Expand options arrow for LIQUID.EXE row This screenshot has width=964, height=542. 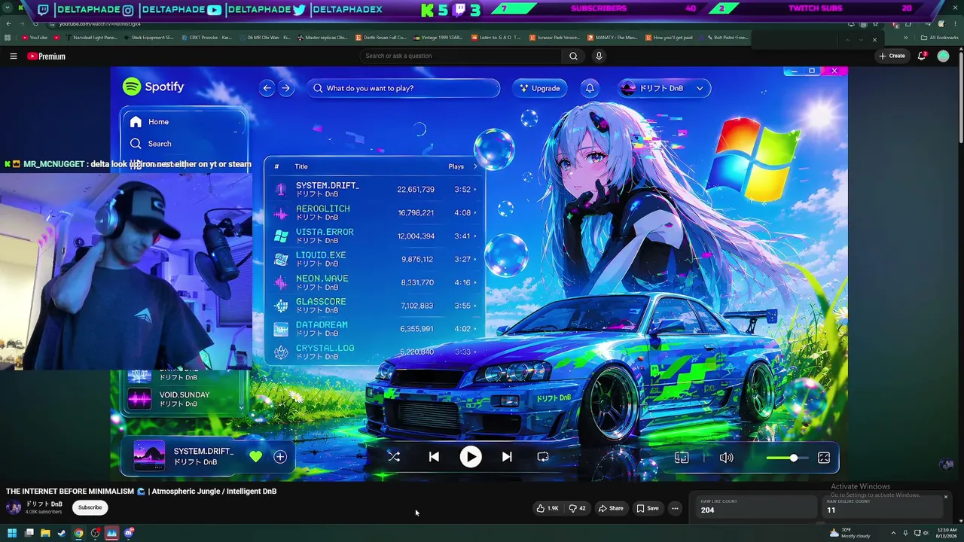(x=474, y=260)
